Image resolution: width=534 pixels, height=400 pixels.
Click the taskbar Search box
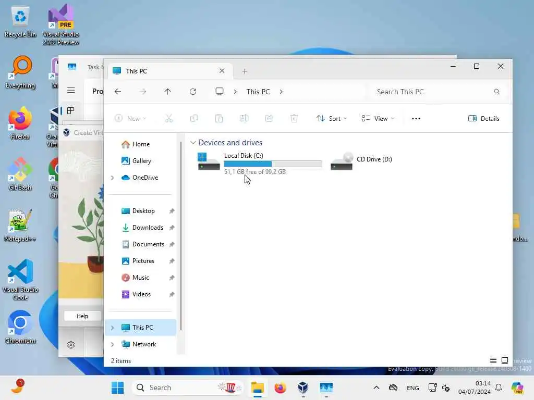pyautogui.click(x=188, y=387)
